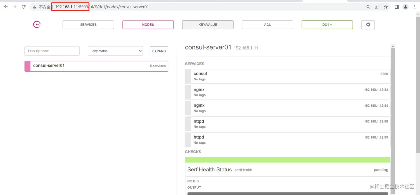The image size is (420, 195).
Task: Click the 192.168.1.11 address beside the heading
Action: click(x=246, y=48)
